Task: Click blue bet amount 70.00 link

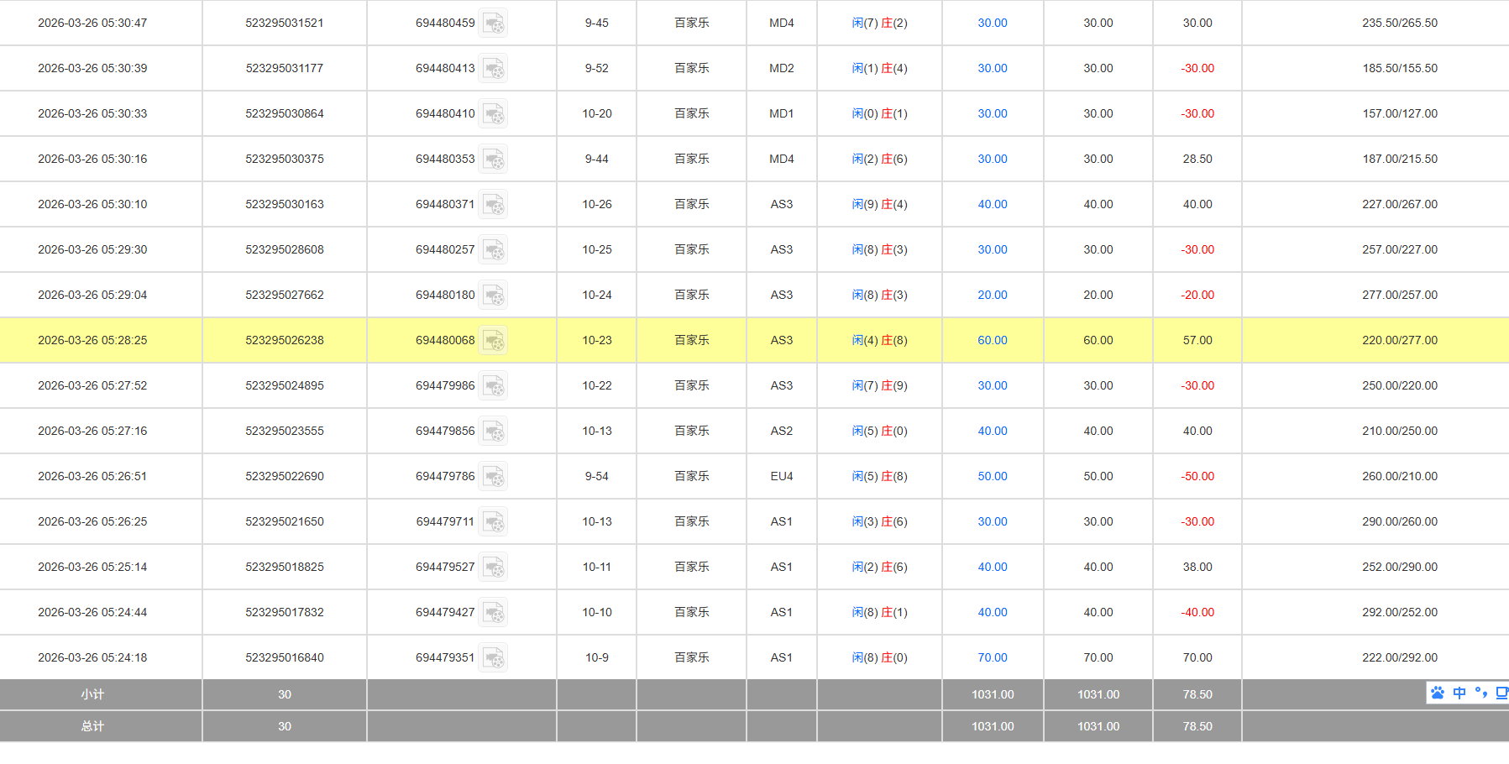Action: [992, 658]
